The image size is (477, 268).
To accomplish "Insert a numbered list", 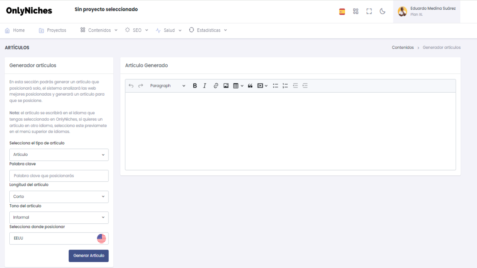I will (285, 86).
